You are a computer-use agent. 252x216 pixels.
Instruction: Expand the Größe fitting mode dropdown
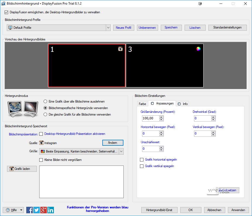(x=121, y=151)
